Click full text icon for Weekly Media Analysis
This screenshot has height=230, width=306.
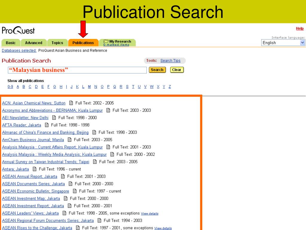tap(112, 154)
